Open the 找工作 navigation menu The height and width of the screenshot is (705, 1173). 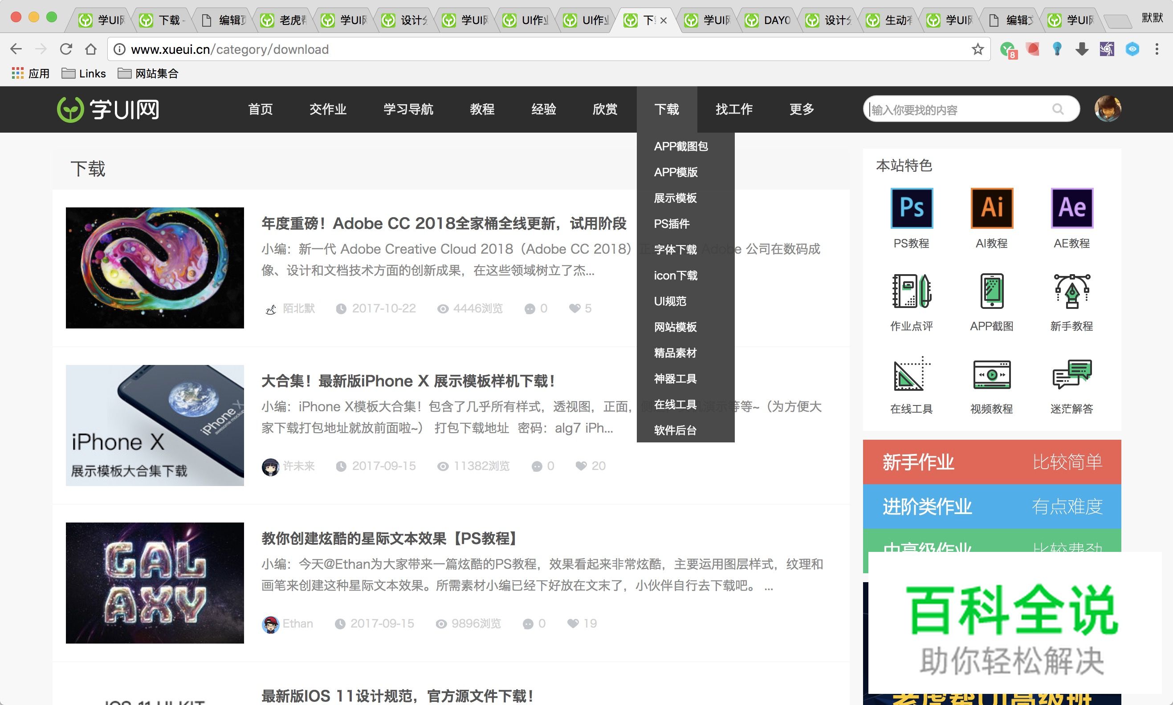[x=733, y=109]
